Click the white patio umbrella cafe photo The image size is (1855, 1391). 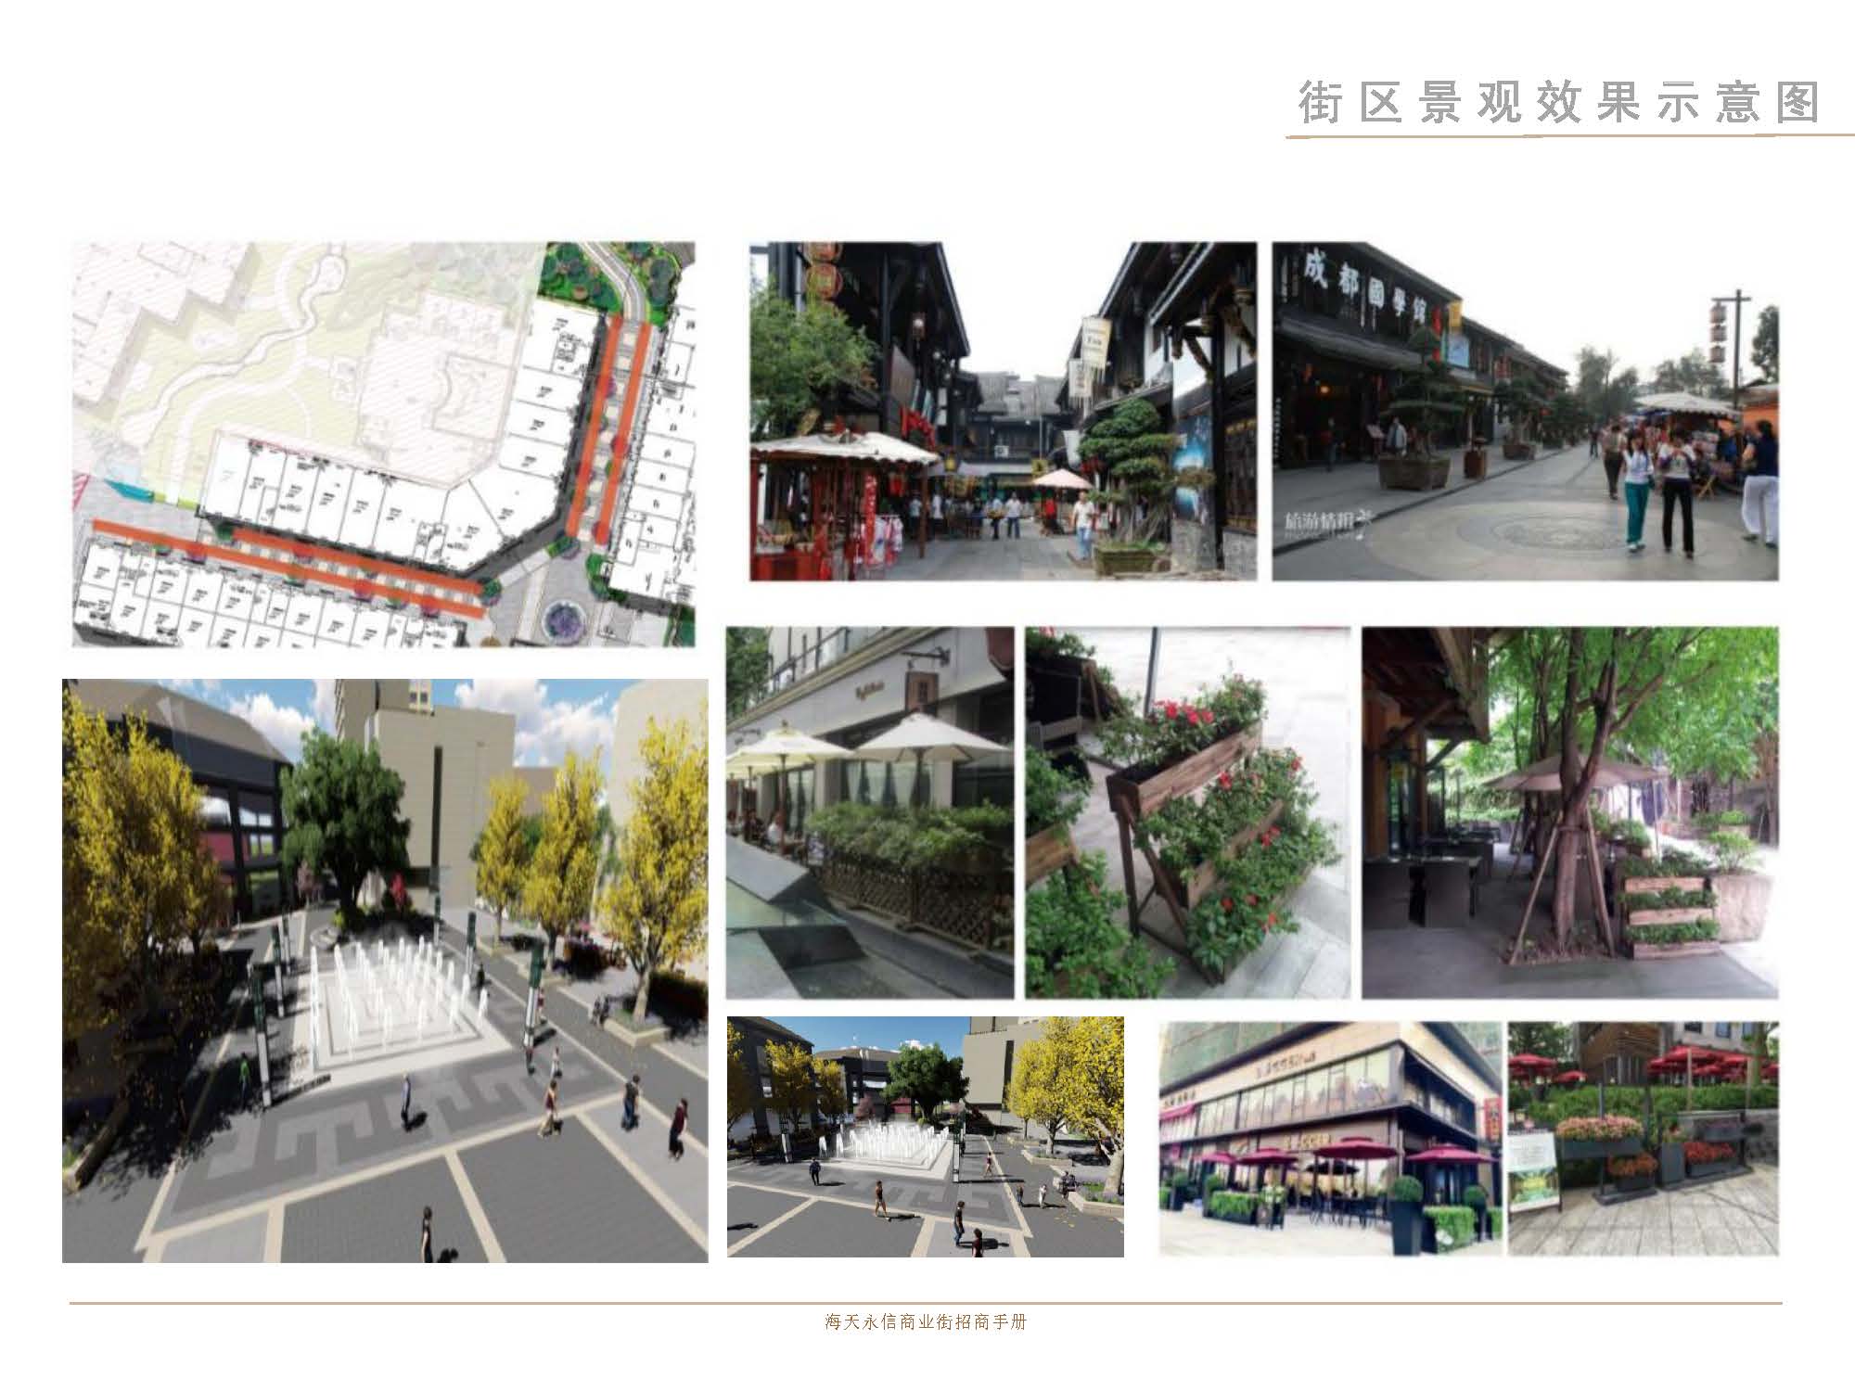(869, 812)
